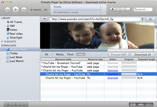Click Download link in last flv row
The height and width of the screenshot is (107, 157).
click(113, 78)
